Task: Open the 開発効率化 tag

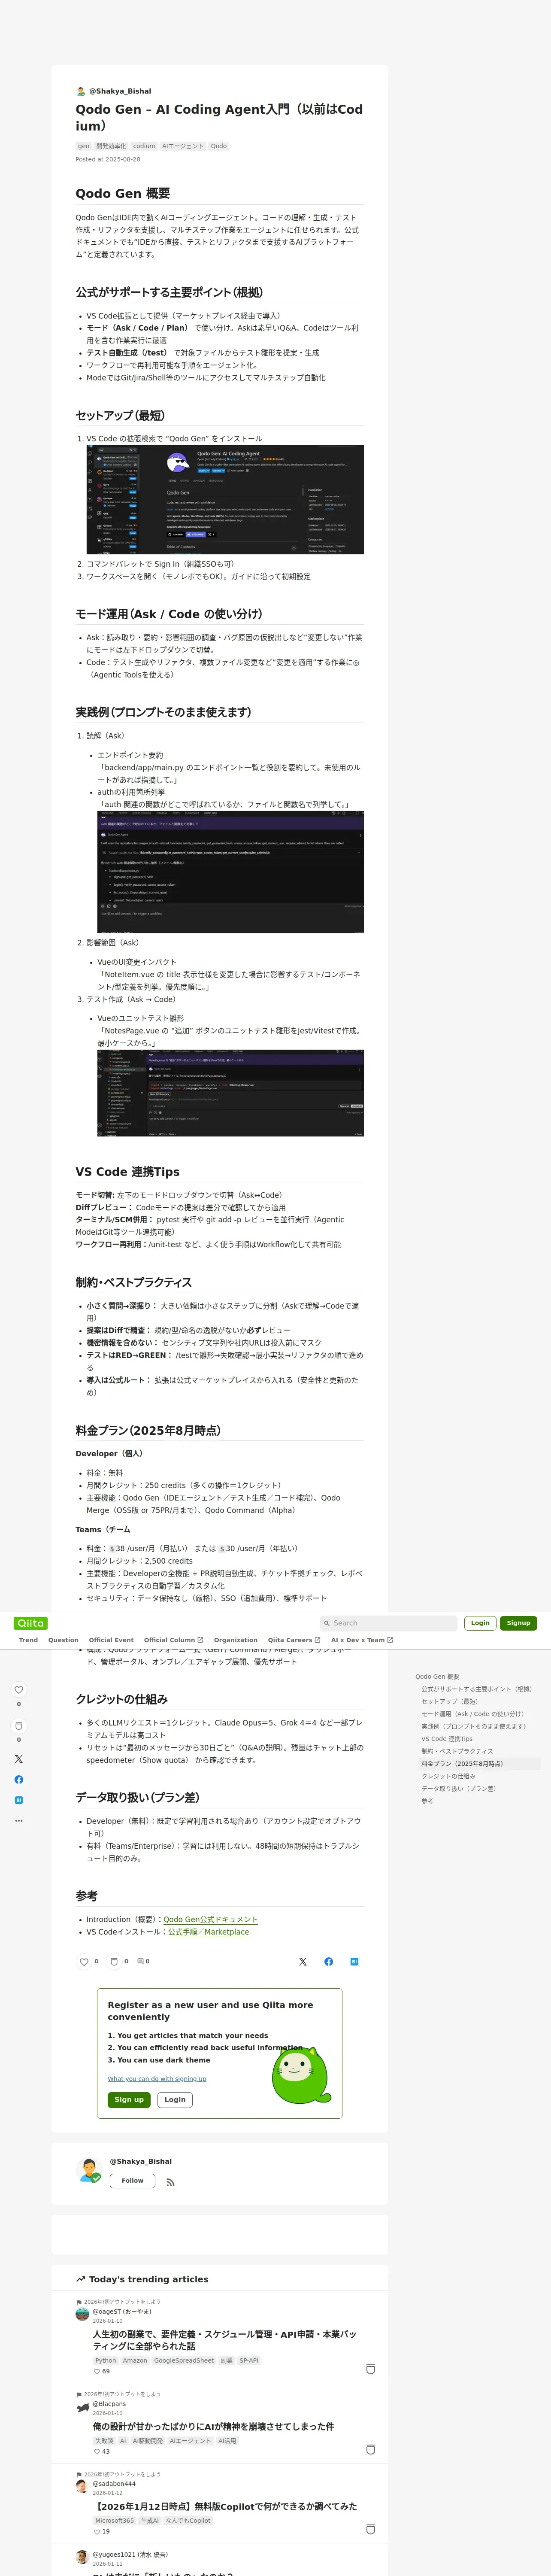Action: pos(111,146)
